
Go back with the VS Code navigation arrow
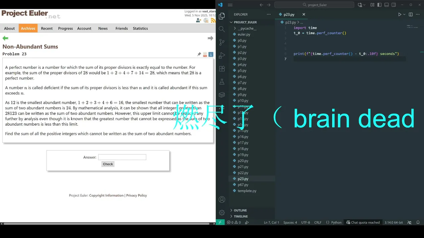click(x=261, y=5)
